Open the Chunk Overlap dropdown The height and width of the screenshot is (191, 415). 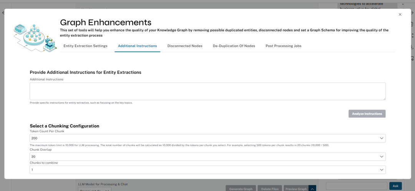point(207,157)
